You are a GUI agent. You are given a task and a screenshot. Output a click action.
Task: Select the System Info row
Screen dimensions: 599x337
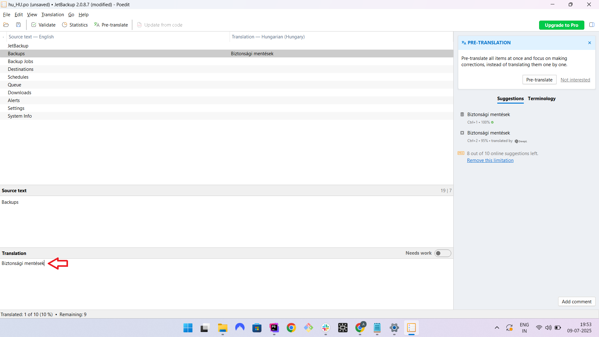226,116
